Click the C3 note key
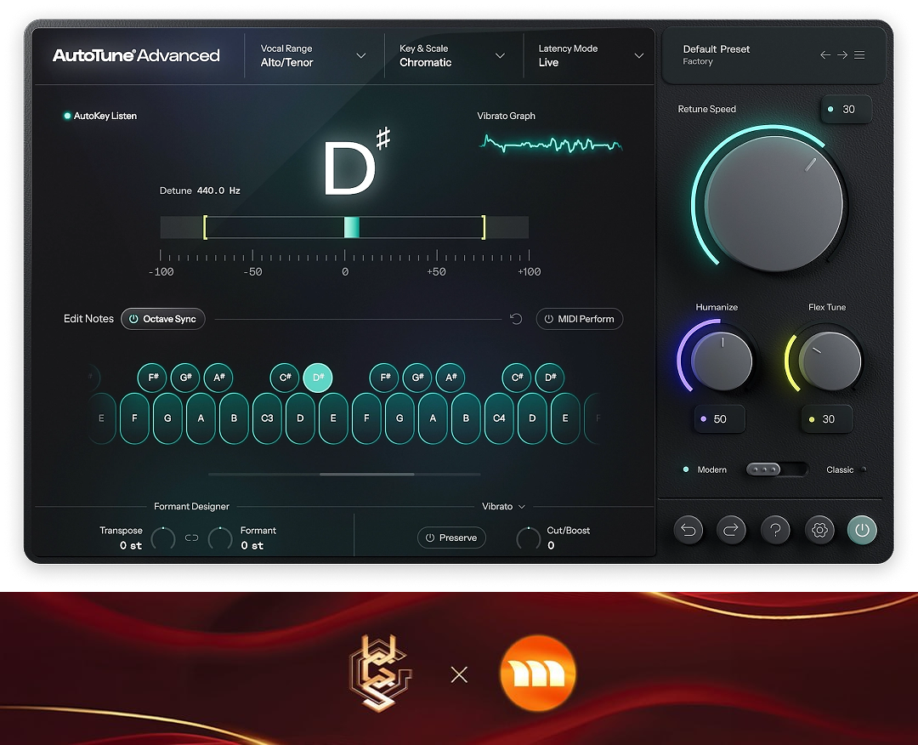Image resolution: width=918 pixels, height=745 pixels. [267, 418]
